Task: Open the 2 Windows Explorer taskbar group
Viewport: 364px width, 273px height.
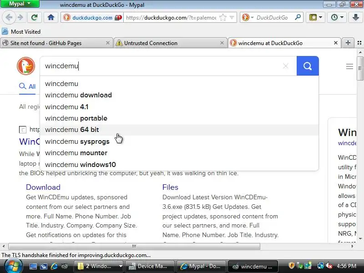Action: click(x=99, y=266)
